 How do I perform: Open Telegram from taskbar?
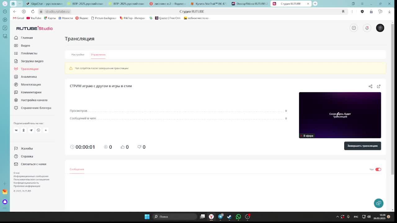220,216
